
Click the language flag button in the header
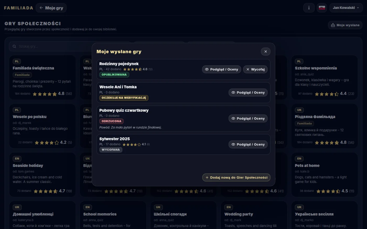coord(322,8)
